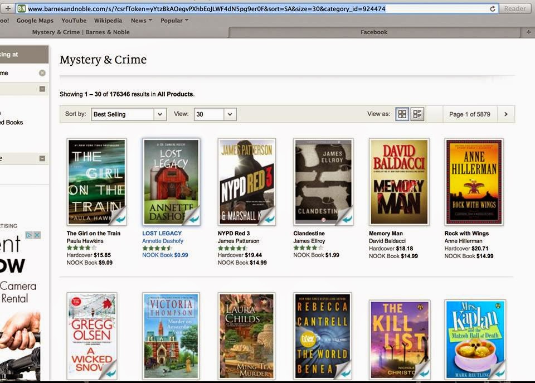
Task: Open the Sort by Best Selling dropdown
Action: click(x=129, y=114)
